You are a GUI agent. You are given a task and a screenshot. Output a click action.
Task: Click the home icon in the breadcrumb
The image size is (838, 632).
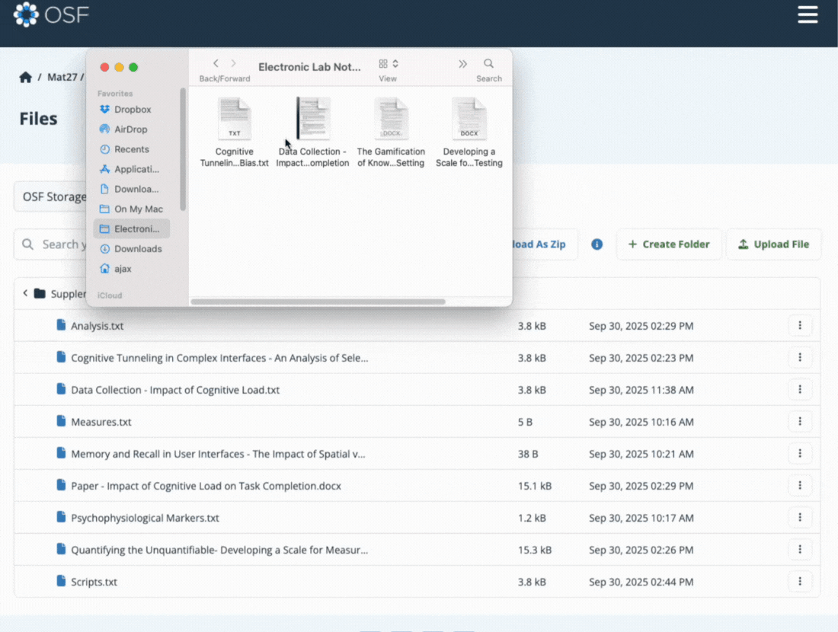click(x=24, y=76)
